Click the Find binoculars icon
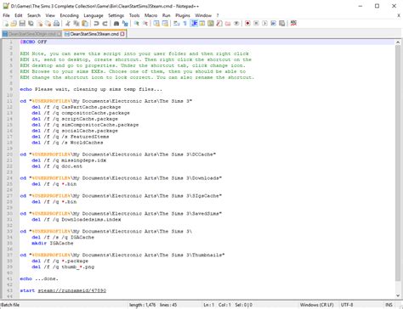Screen dimensions: 403x309 pos(116,24)
